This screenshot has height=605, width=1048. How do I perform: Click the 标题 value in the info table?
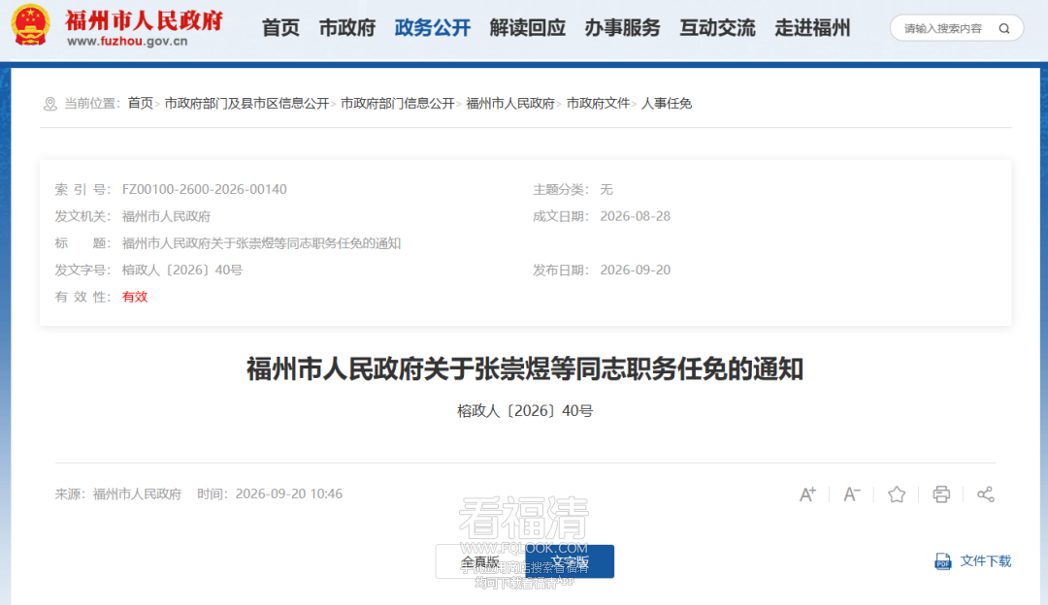tap(261, 243)
